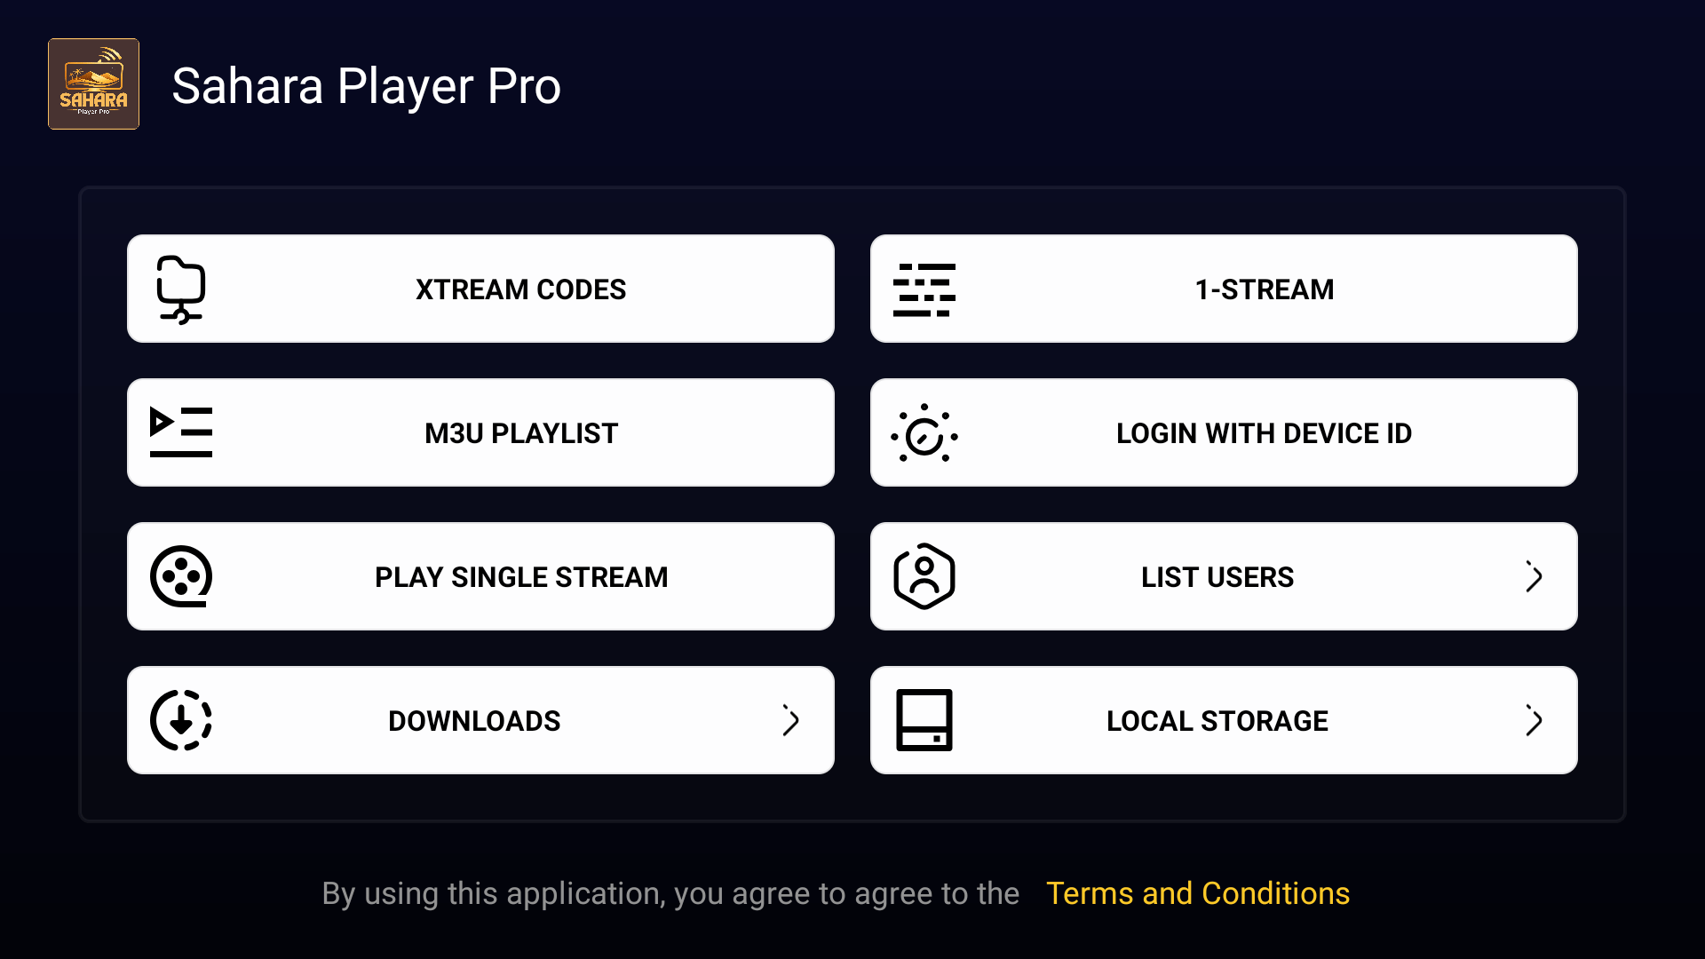Click the Sahara Player Pro logo
The image size is (1705, 959).
click(93, 84)
